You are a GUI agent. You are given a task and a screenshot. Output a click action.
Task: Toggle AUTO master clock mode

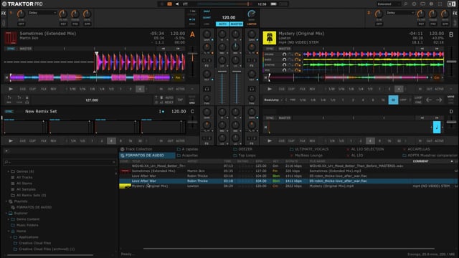(x=222, y=24)
